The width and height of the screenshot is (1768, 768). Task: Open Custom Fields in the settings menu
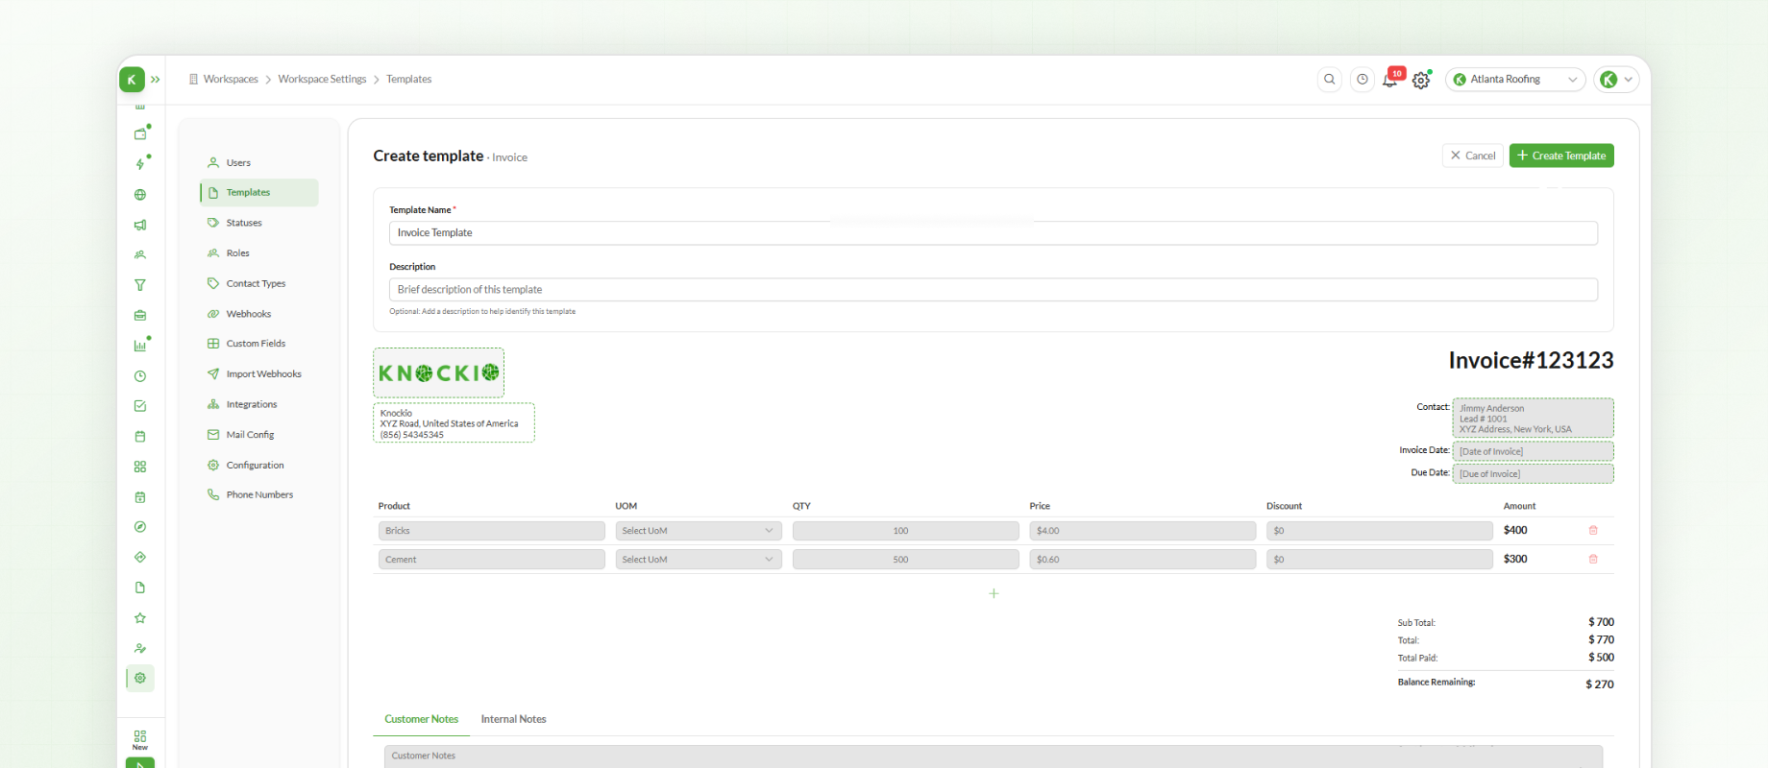tap(259, 344)
